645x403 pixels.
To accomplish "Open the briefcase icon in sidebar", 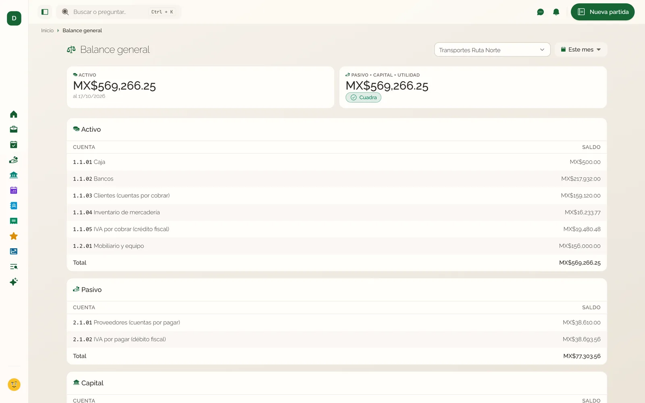I will [x=14, y=129].
